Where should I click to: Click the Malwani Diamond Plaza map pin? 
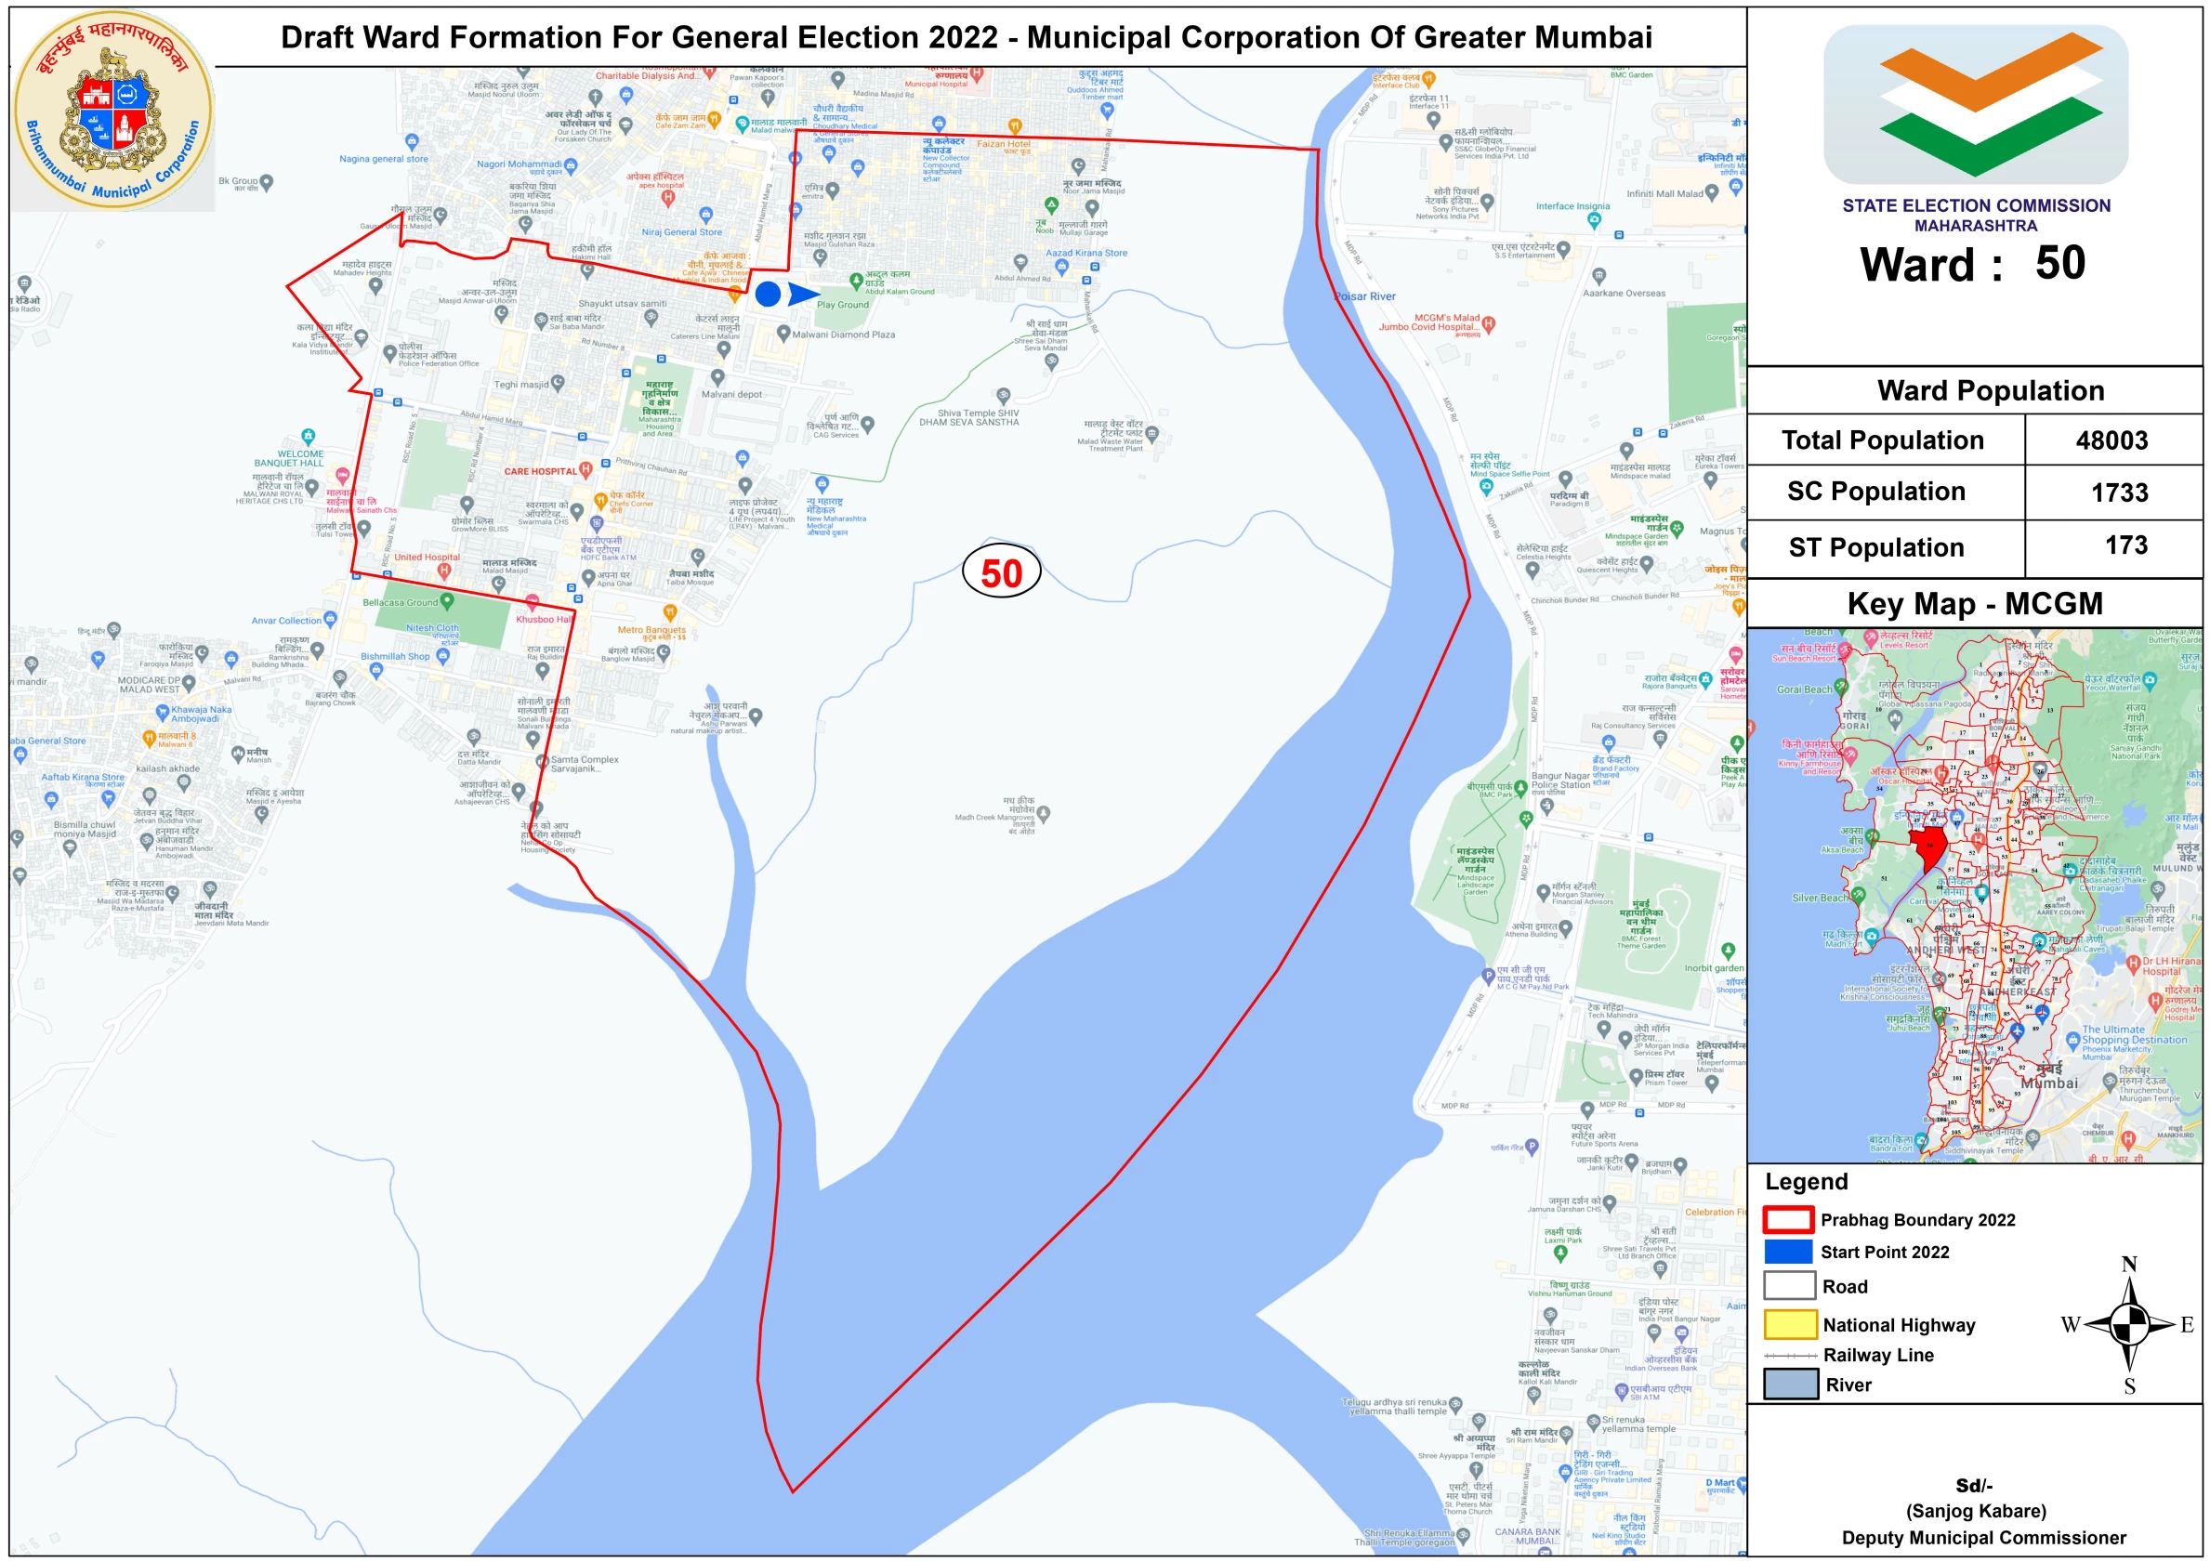783,333
